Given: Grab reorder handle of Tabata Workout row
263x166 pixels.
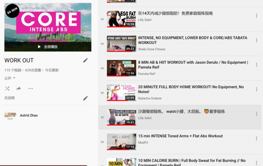Looking at the screenshot, I should point(102,44).
